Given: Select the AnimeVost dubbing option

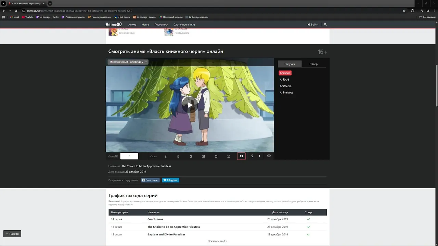Looking at the screenshot, I should (x=286, y=93).
